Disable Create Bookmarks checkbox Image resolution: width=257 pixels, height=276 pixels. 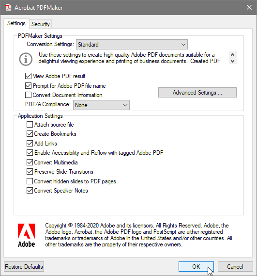pyautogui.click(x=30, y=134)
